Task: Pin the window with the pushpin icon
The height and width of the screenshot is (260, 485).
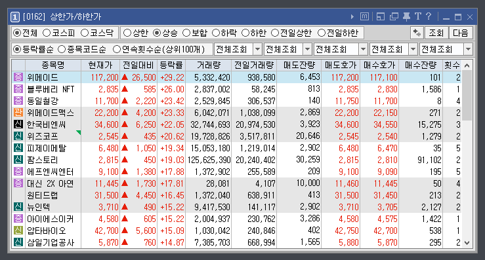Action: click(x=406, y=16)
